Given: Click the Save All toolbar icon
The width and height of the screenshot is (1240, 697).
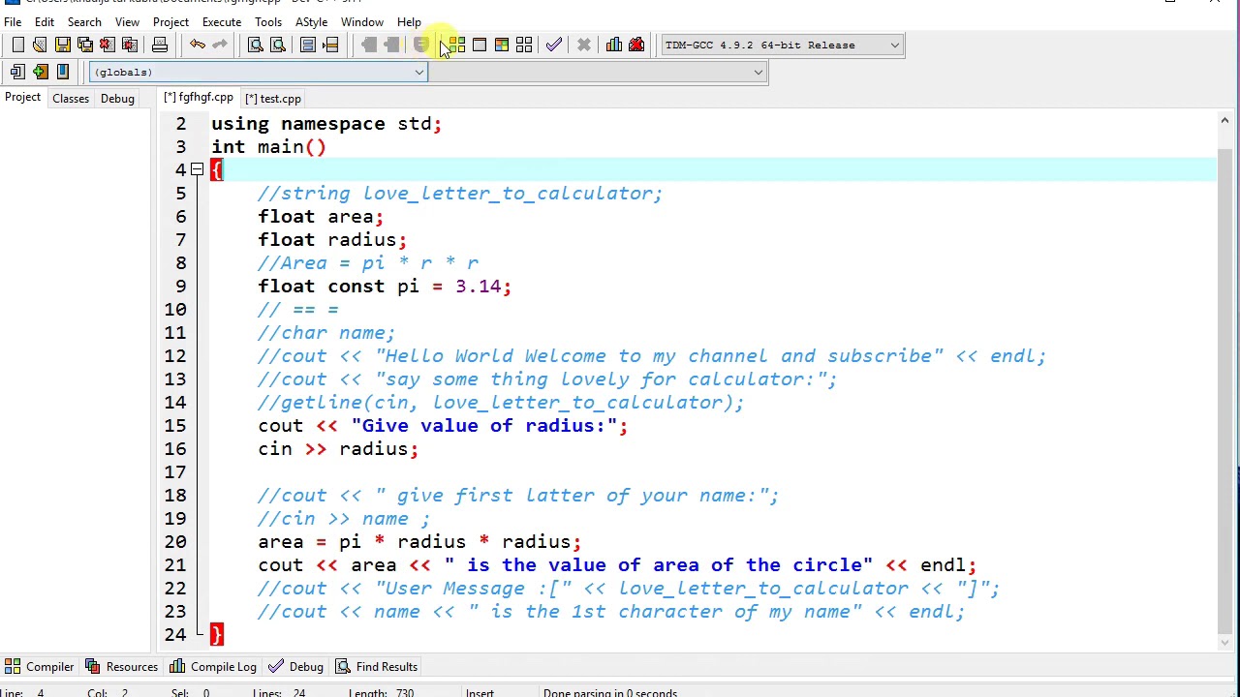Looking at the screenshot, I should coord(84,45).
